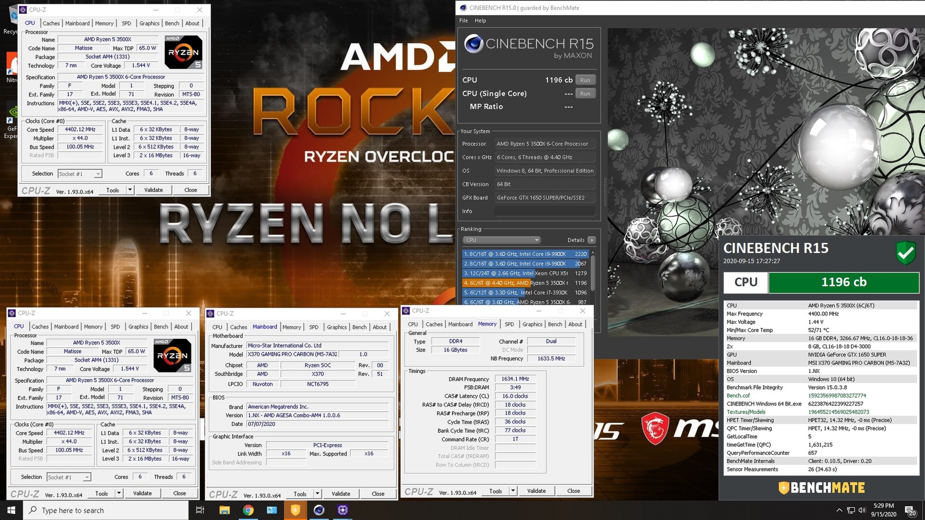Click Tools button in bottom-left CPU-Z
The height and width of the screenshot is (520, 925).
[102, 493]
